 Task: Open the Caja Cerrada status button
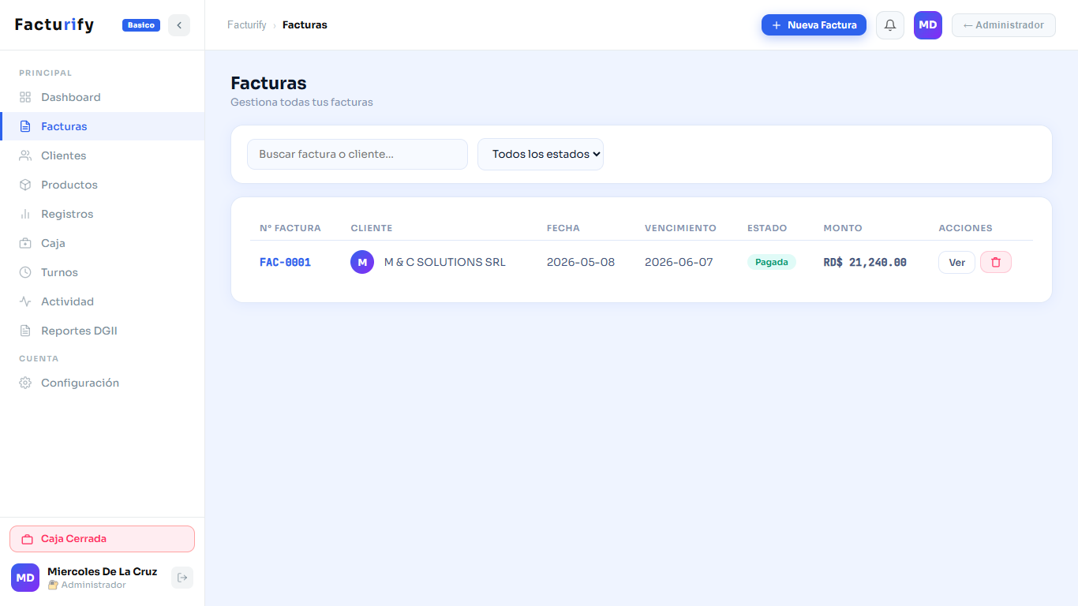pyautogui.click(x=102, y=539)
